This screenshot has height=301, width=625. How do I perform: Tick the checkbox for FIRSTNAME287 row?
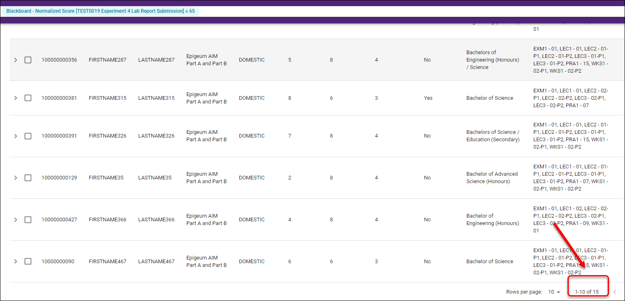tap(28, 60)
